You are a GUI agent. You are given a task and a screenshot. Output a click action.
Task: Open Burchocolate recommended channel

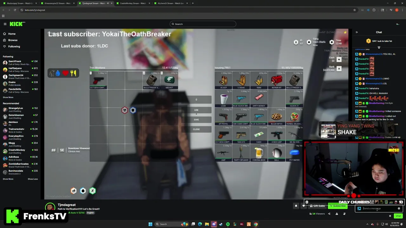20,172
